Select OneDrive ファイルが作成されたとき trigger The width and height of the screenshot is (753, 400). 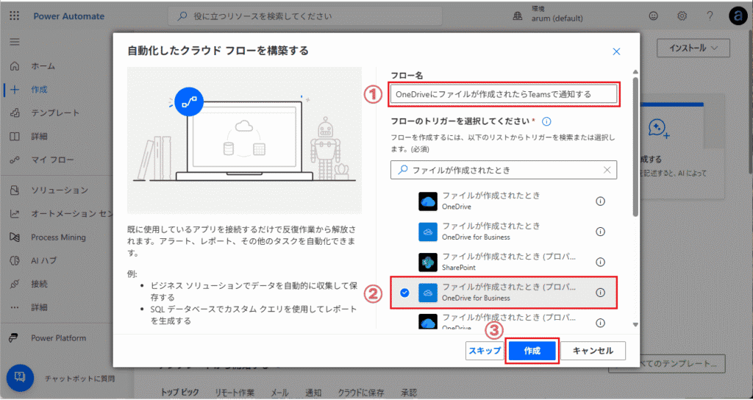pos(504,201)
